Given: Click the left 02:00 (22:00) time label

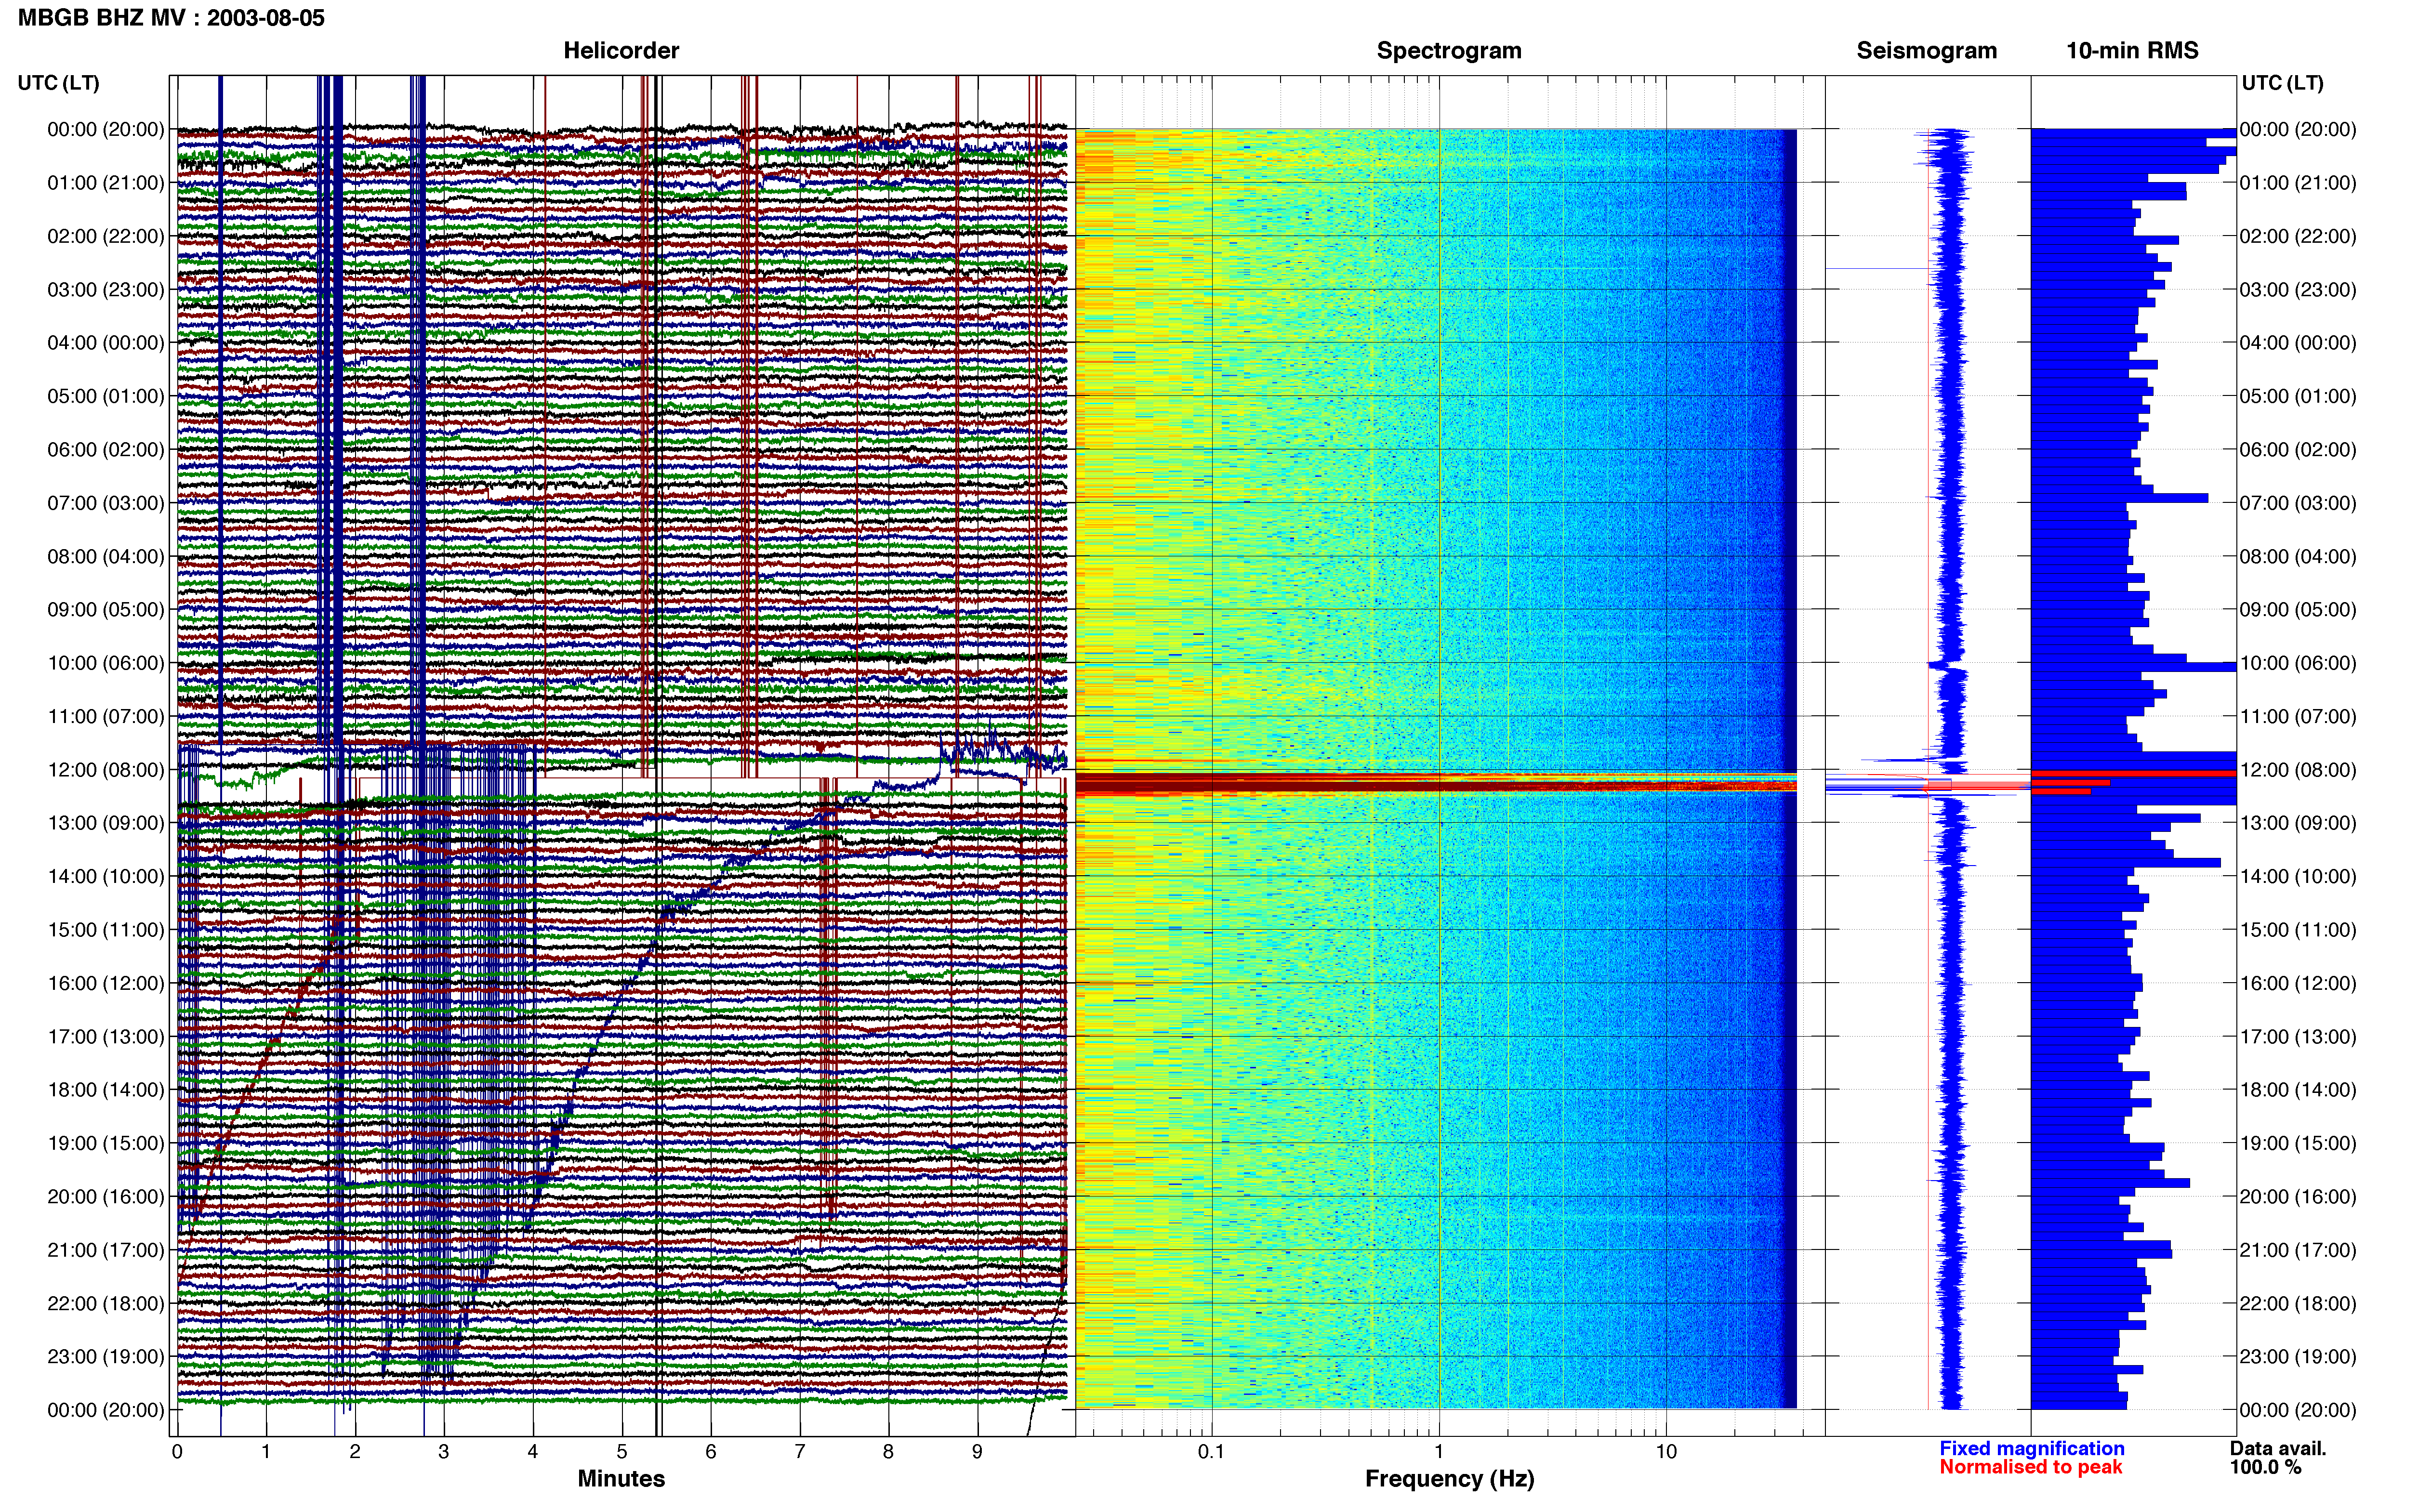Looking at the screenshot, I should [x=106, y=236].
